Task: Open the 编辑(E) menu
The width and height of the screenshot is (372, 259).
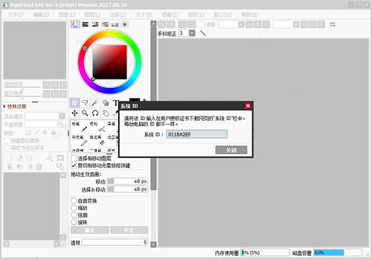Action: click(42, 15)
